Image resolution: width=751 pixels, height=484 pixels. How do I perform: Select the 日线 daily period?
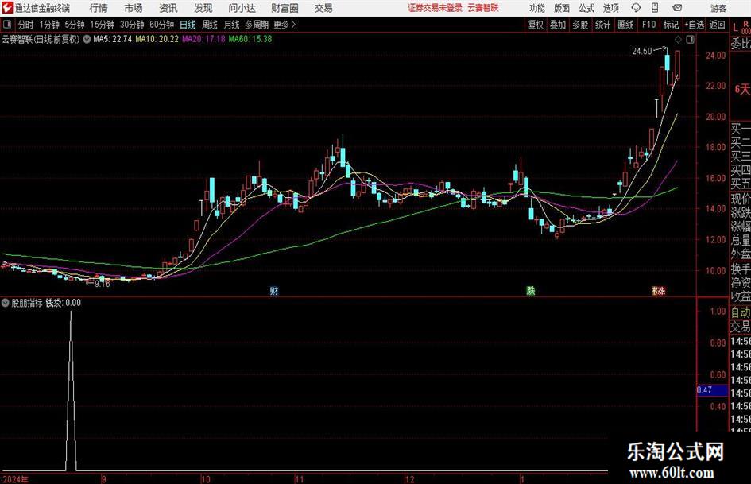coord(188,25)
